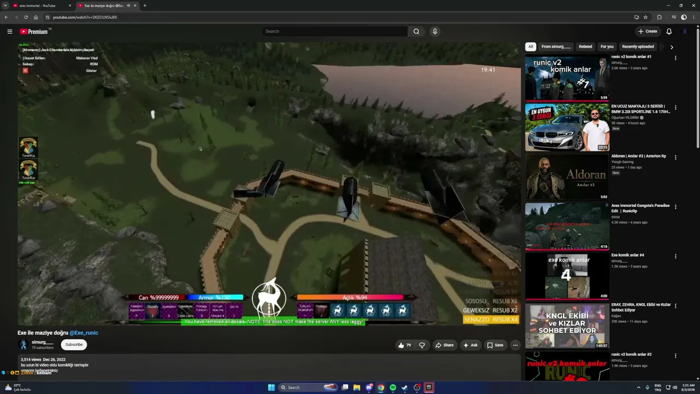Viewport: 700px width, 394px height.
Task: Open options for 'runic v2 komik anlar #1'
Action: (x=675, y=58)
